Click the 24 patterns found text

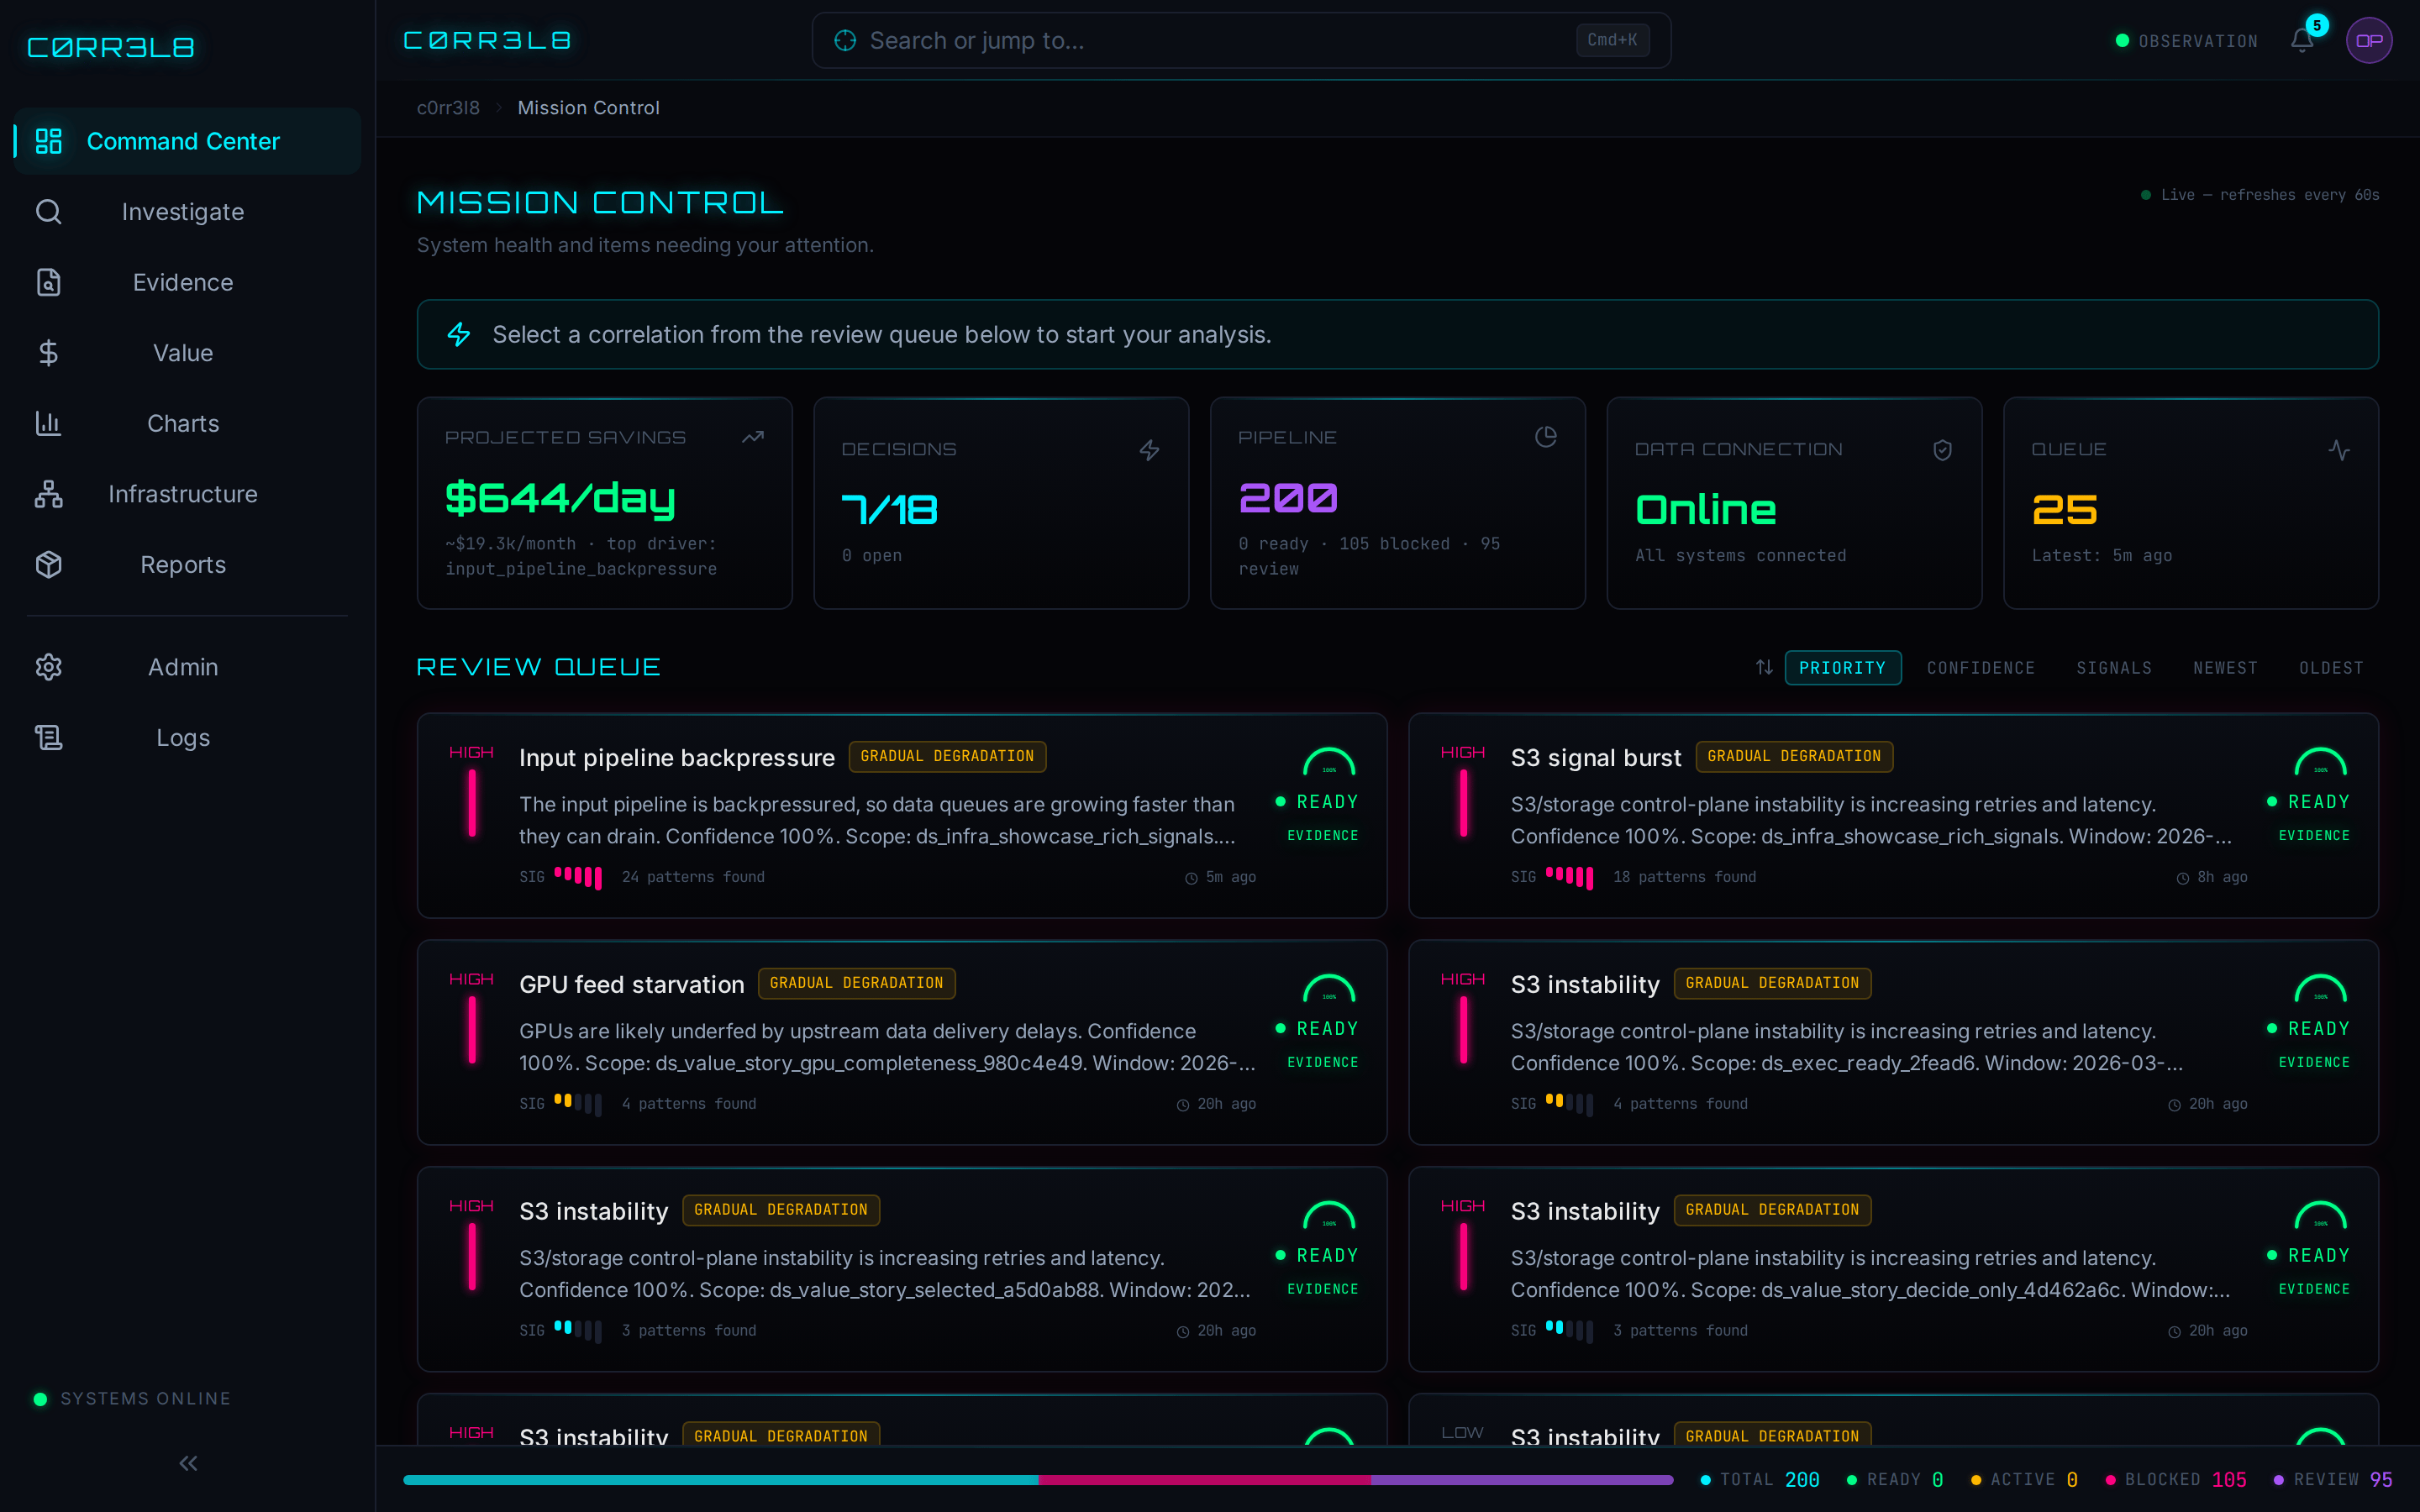[x=693, y=877]
